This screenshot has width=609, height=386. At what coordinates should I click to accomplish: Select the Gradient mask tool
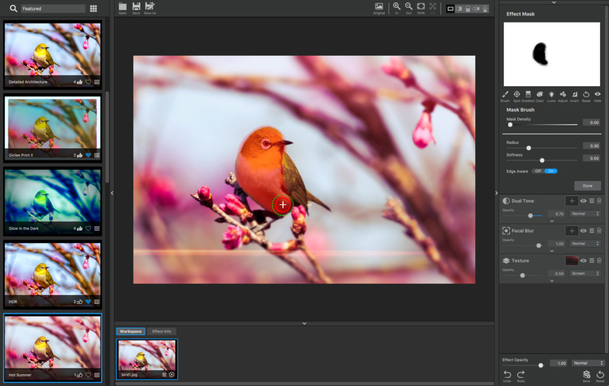click(x=528, y=96)
